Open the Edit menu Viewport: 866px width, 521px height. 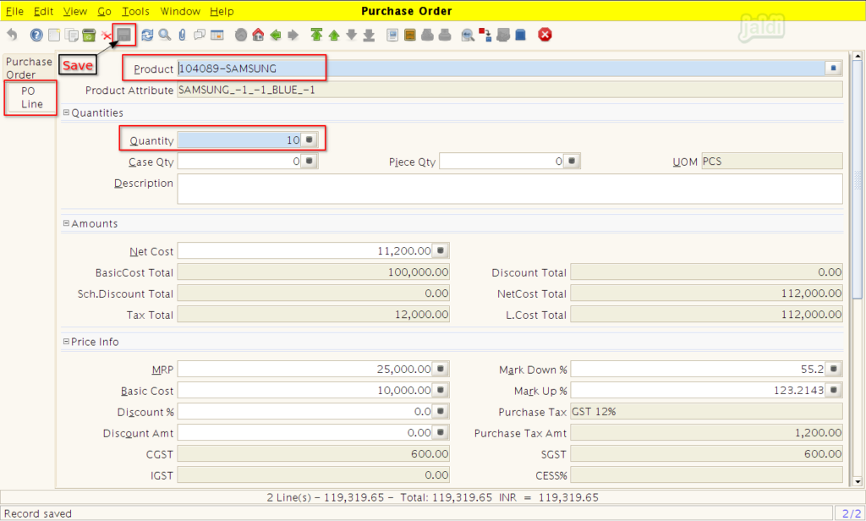[44, 11]
